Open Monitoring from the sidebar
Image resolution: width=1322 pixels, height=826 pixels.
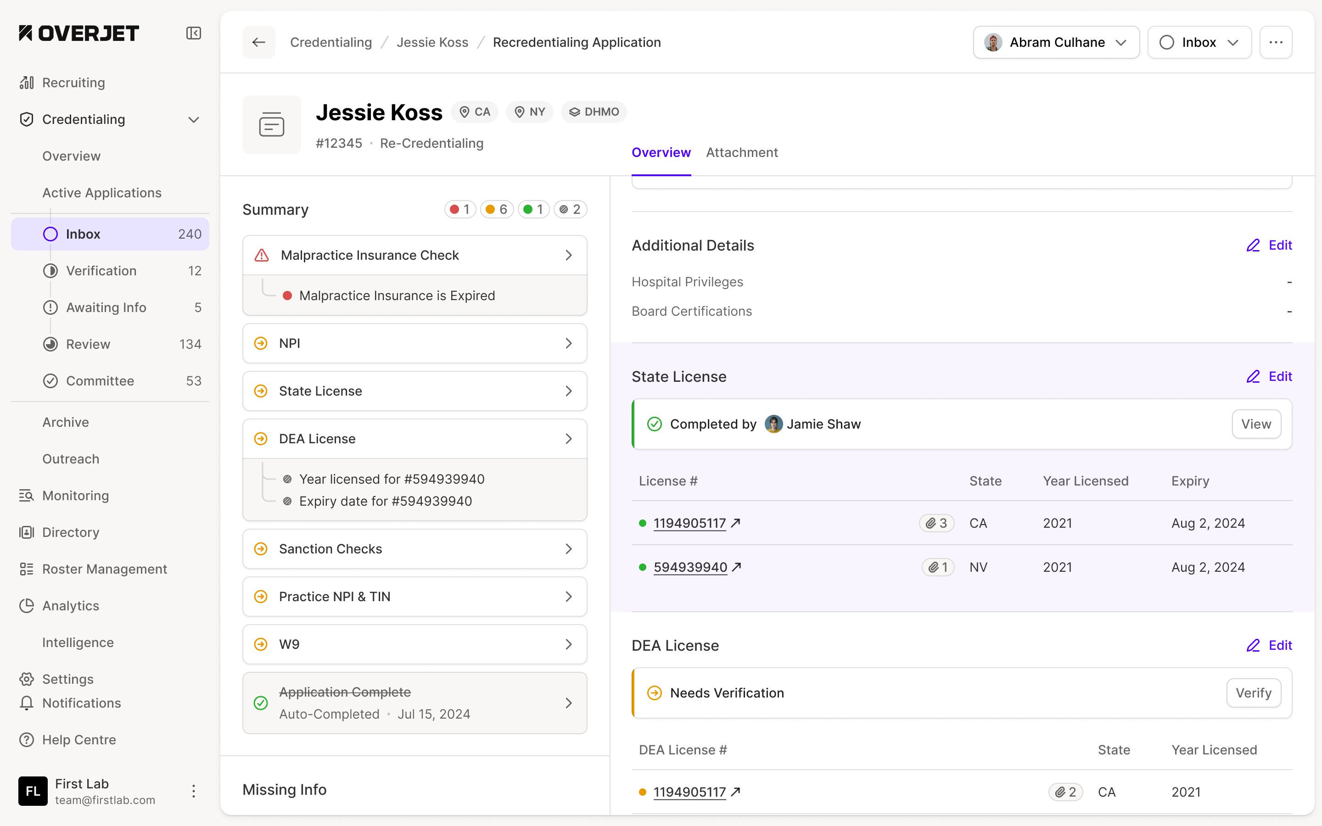(x=75, y=496)
